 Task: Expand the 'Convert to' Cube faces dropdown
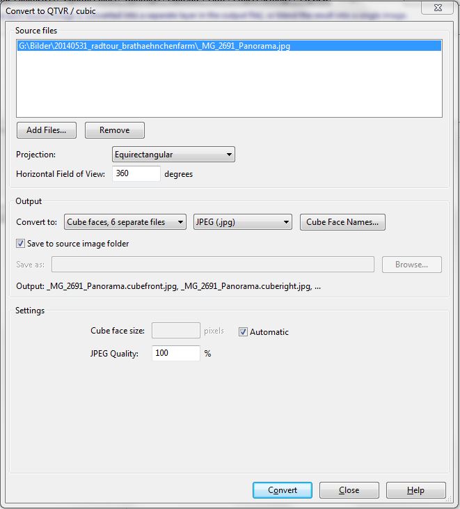pos(125,222)
